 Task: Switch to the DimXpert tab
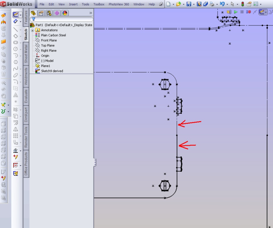[x=26, y=115]
